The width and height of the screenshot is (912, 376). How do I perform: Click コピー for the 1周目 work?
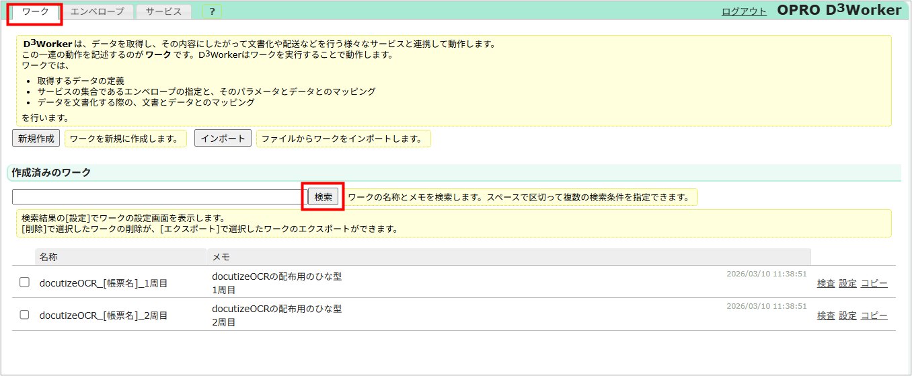pyautogui.click(x=874, y=284)
